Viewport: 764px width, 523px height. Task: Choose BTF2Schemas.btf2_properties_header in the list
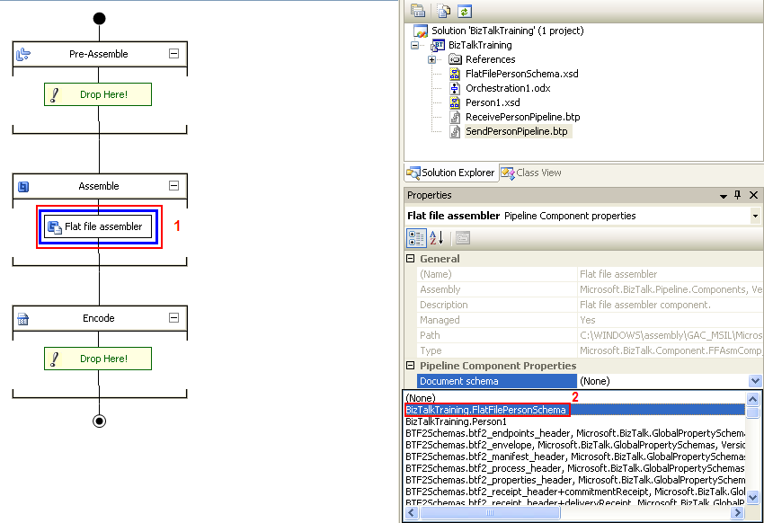pyautogui.click(x=575, y=480)
